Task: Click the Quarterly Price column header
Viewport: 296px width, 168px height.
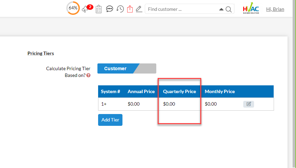Action: click(180, 91)
